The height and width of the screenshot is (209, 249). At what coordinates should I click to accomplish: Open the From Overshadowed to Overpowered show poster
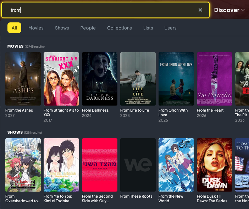pos(23,165)
